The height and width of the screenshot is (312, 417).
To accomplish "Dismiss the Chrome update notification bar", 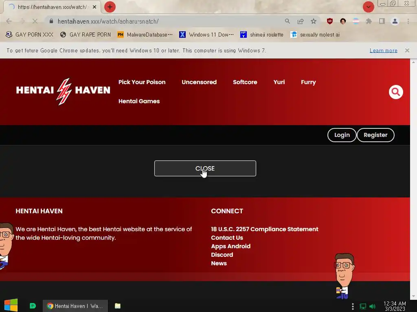I will [x=407, y=50].
